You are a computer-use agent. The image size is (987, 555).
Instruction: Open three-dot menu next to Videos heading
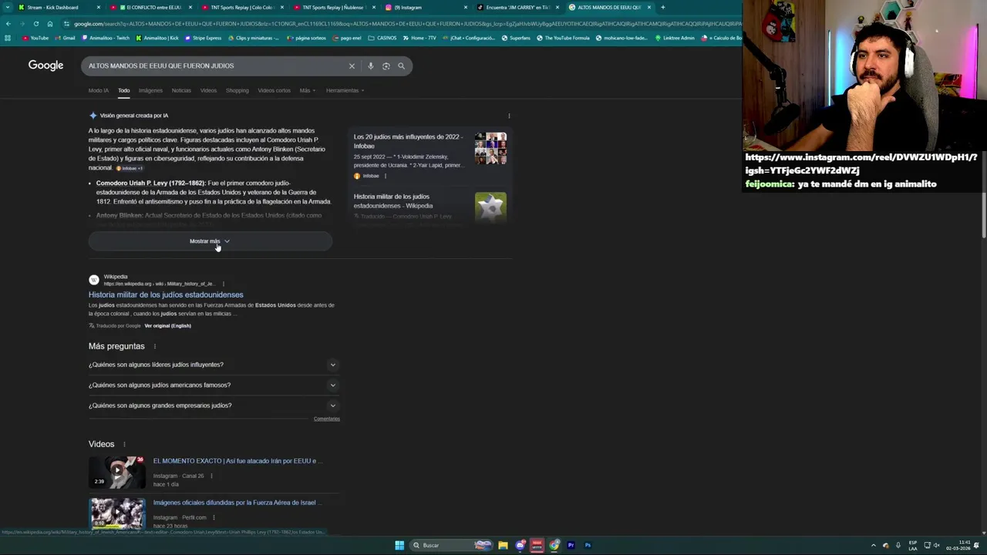click(124, 445)
